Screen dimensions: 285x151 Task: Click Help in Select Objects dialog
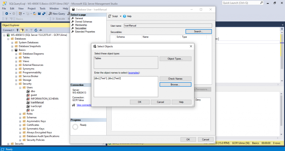[x=181, y=102]
